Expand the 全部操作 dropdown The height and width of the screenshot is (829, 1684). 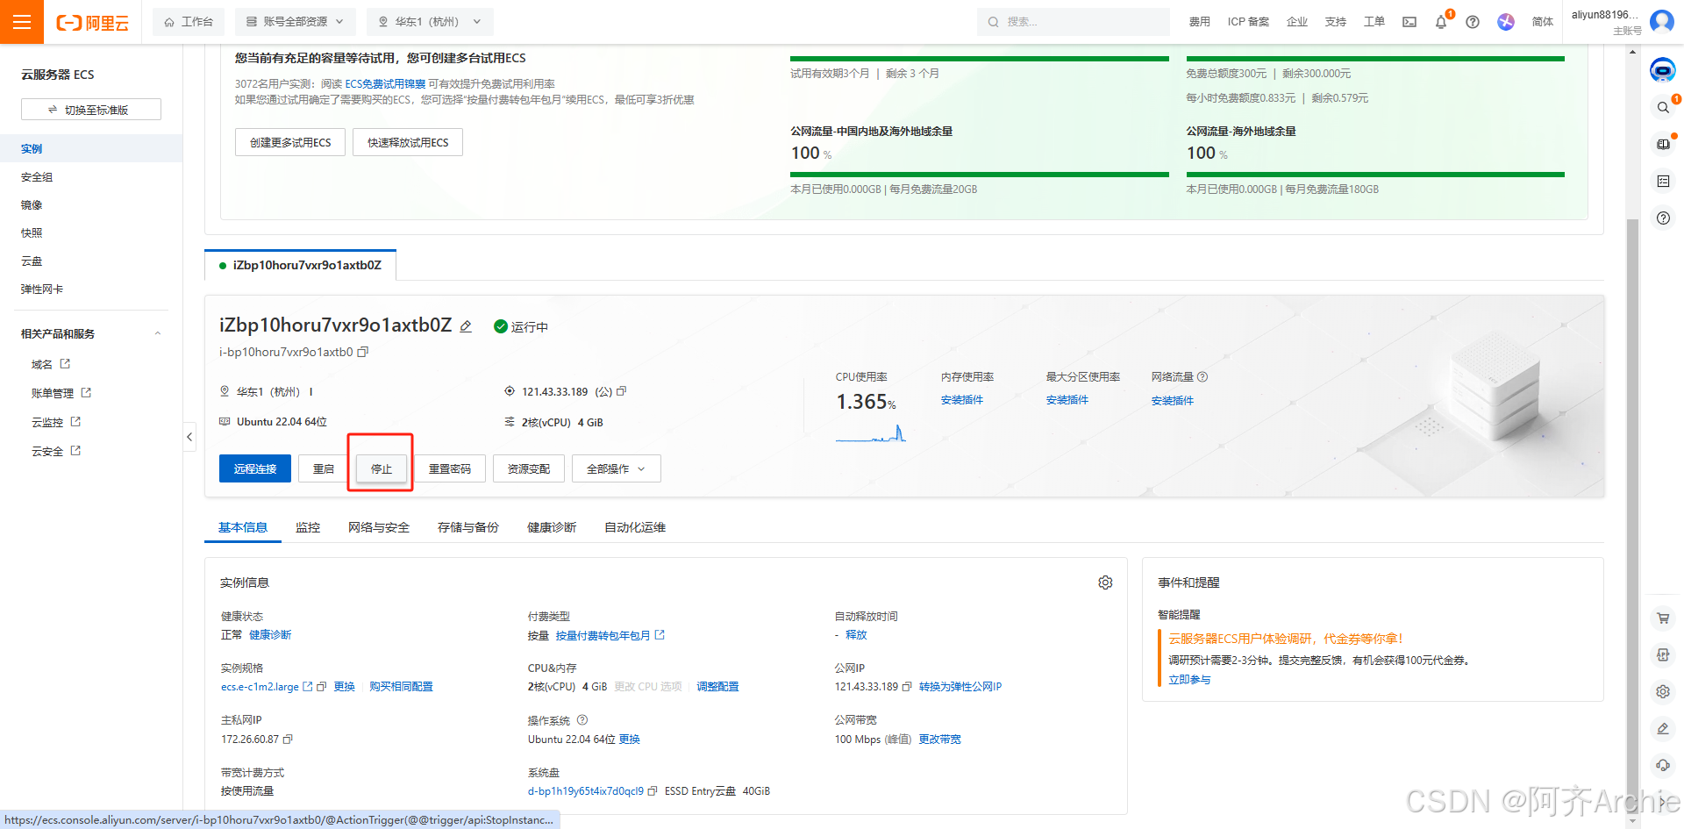pos(616,468)
